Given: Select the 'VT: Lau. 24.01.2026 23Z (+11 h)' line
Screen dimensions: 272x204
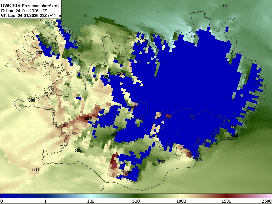Looking at the screenshot, I should click(31, 15).
